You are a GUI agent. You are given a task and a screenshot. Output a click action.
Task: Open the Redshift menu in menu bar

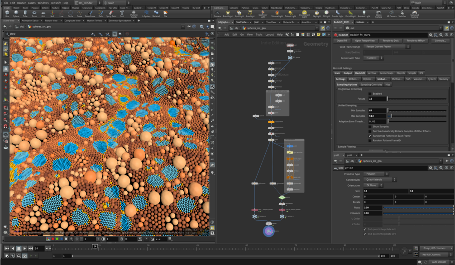coord(55,3)
